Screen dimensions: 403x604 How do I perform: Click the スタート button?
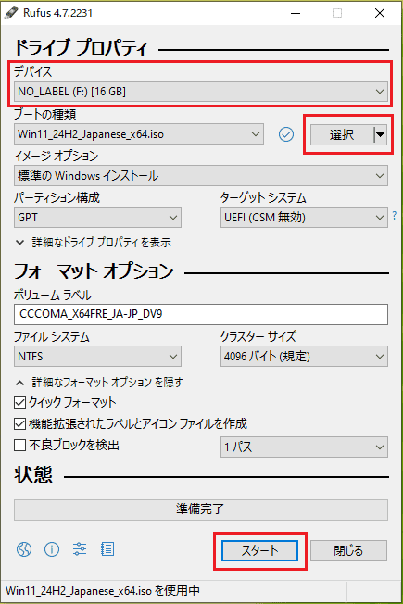(x=259, y=550)
